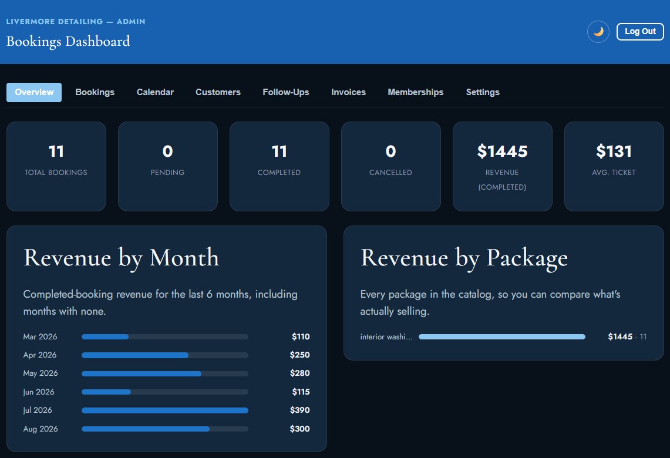Click the Total Bookings stat card
The width and height of the screenshot is (670, 458).
pos(56,166)
